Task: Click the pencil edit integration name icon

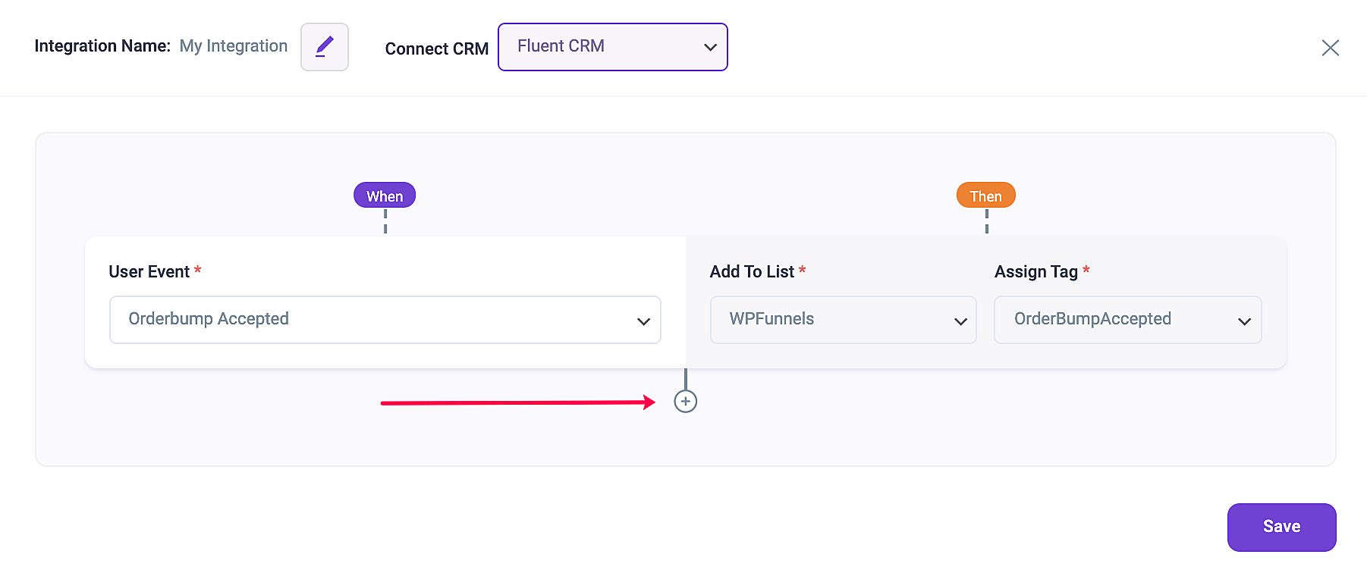Action: [x=325, y=47]
